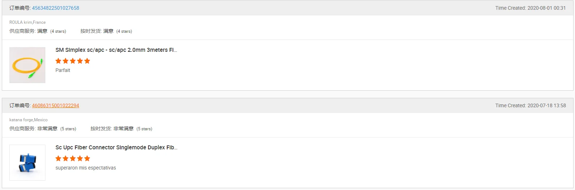Open the Sc Upc Fiber Connector product title
Image resolution: width=575 pixels, height=190 pixels.
click(116, 148)
